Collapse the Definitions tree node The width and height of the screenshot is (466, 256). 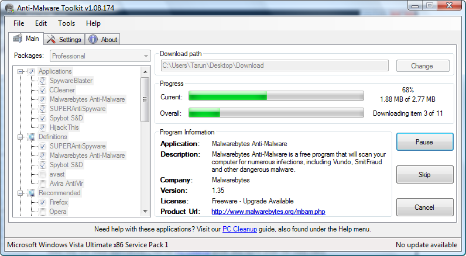click(20, 137)
